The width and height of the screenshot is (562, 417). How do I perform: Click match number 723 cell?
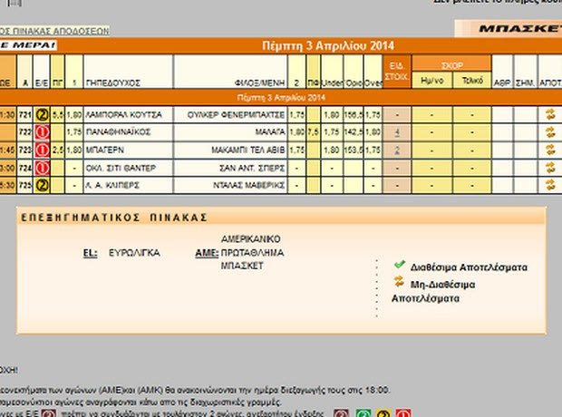point(25,150)
